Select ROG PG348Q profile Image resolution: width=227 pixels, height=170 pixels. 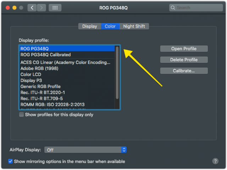[67, 49]
